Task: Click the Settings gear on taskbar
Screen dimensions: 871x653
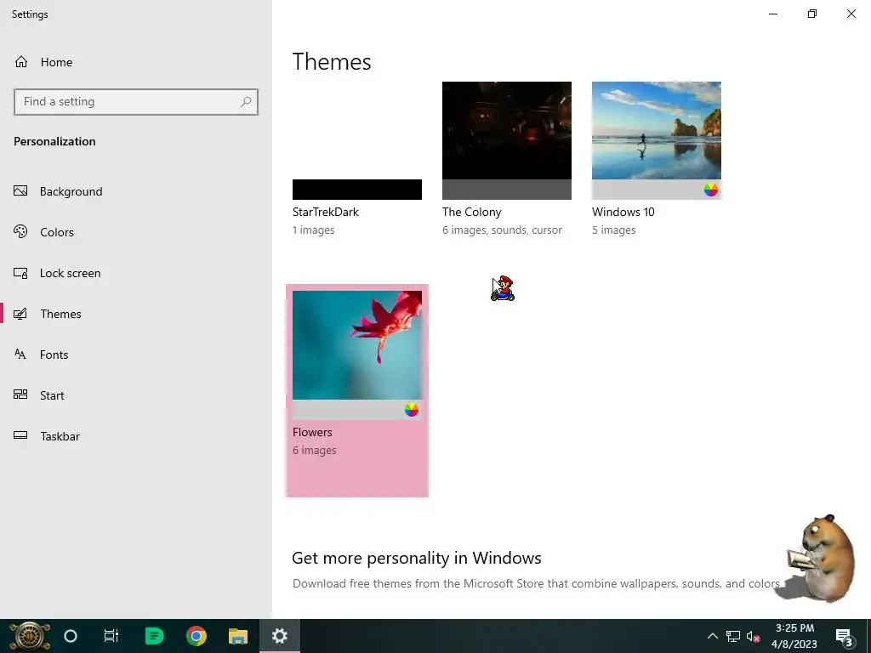Action: coord(279,636)
